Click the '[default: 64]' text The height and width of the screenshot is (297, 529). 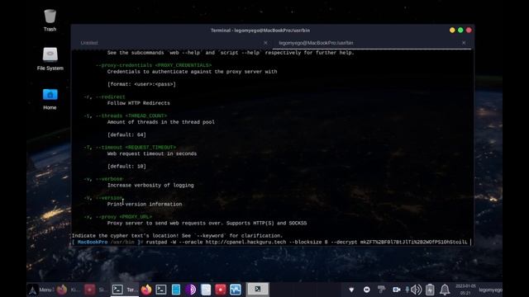coord(126,134)
